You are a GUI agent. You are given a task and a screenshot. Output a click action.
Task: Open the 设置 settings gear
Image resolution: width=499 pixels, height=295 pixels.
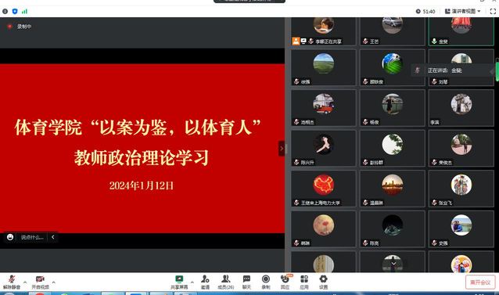tap(323, 282)
